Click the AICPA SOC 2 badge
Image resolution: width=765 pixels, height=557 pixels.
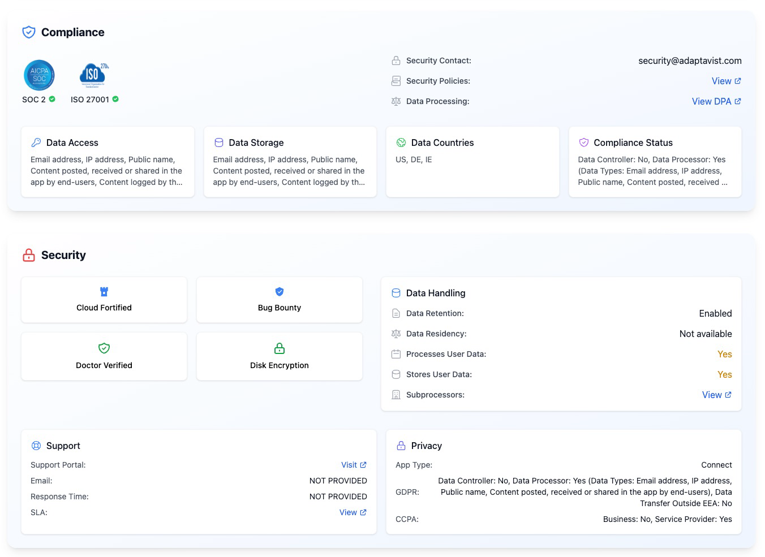(39, 75)
